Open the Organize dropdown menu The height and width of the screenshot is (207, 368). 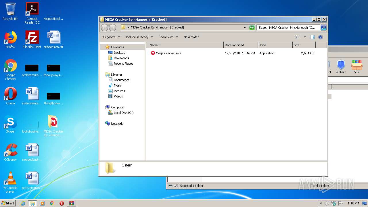[x=111, y=37]
